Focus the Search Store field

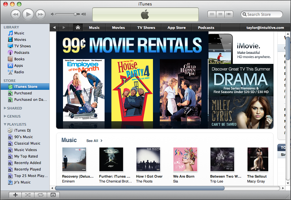click(x=262, y=14)
